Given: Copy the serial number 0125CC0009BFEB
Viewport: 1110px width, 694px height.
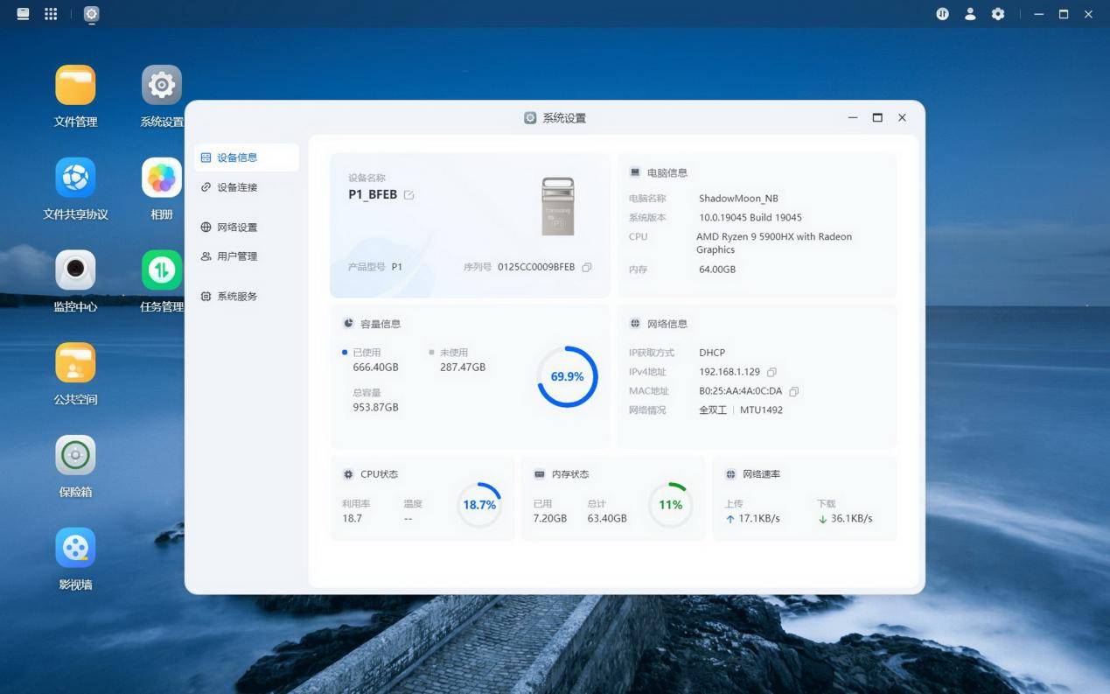Looking at the screenshot, I should [587, 267].
